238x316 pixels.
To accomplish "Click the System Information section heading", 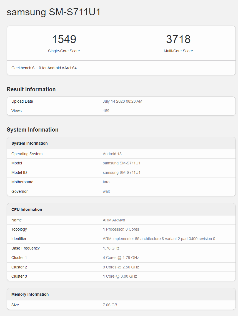I will [32, 130].
